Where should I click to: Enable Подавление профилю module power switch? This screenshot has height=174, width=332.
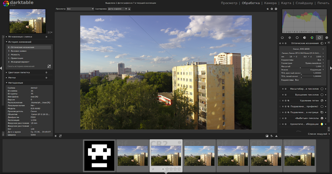point(280,106)
